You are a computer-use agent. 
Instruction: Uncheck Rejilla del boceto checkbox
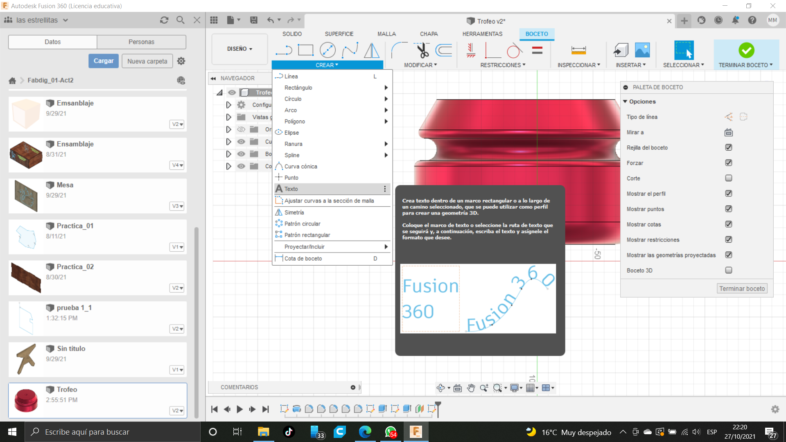coord(728,147)
